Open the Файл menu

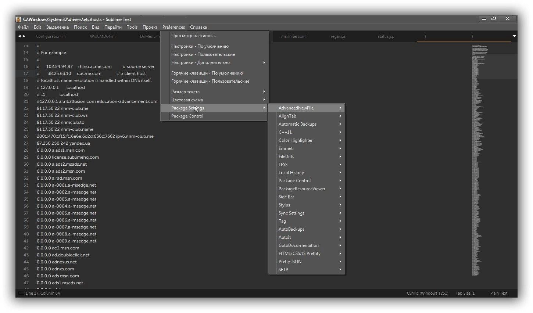(x=23, y=27)
